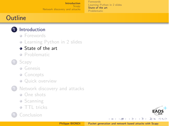The height and width of the screenshot is (126, 169).
Task: Open Quick overview outline entry
Action: click(x=40, y=81)
